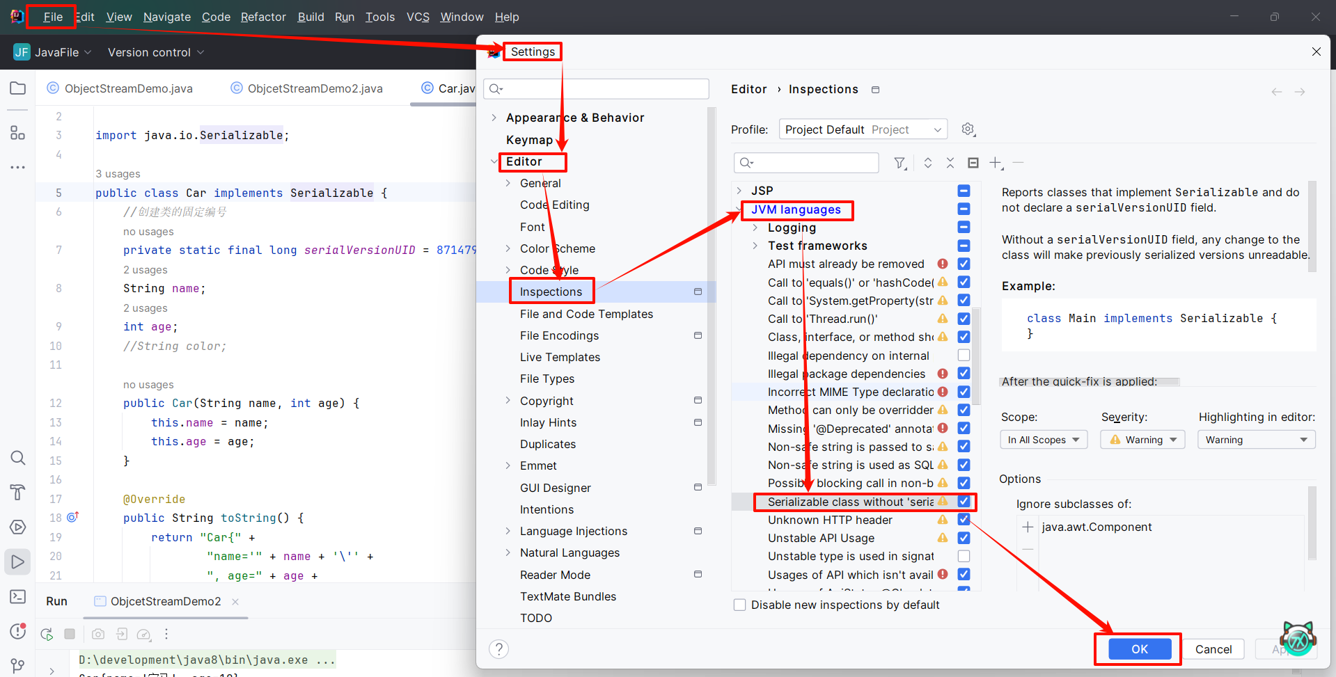Open the Refactor menu
This screenshot has width=1336, height=677.
coord(263,17)
